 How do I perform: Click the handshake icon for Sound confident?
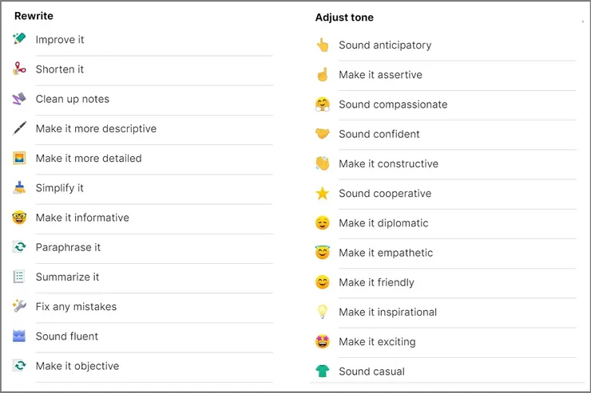(x=322, y=134)
